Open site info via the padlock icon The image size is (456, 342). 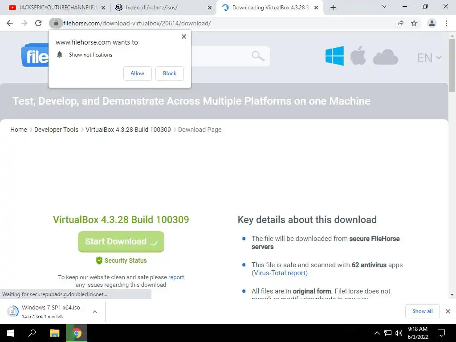[x=56, y=23]
